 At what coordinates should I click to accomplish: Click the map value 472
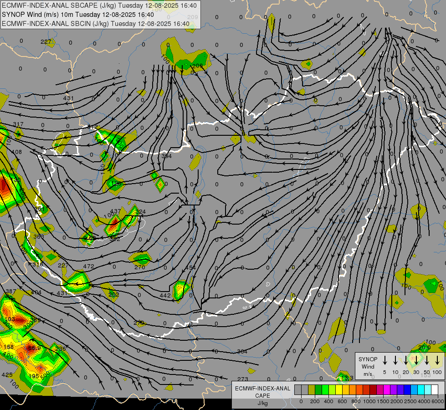coord(88,266)
